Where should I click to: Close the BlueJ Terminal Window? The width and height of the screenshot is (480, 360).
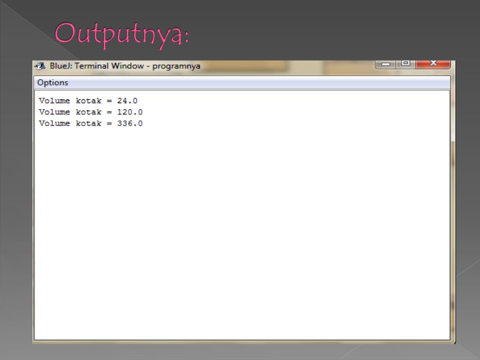tap(433, 64)
